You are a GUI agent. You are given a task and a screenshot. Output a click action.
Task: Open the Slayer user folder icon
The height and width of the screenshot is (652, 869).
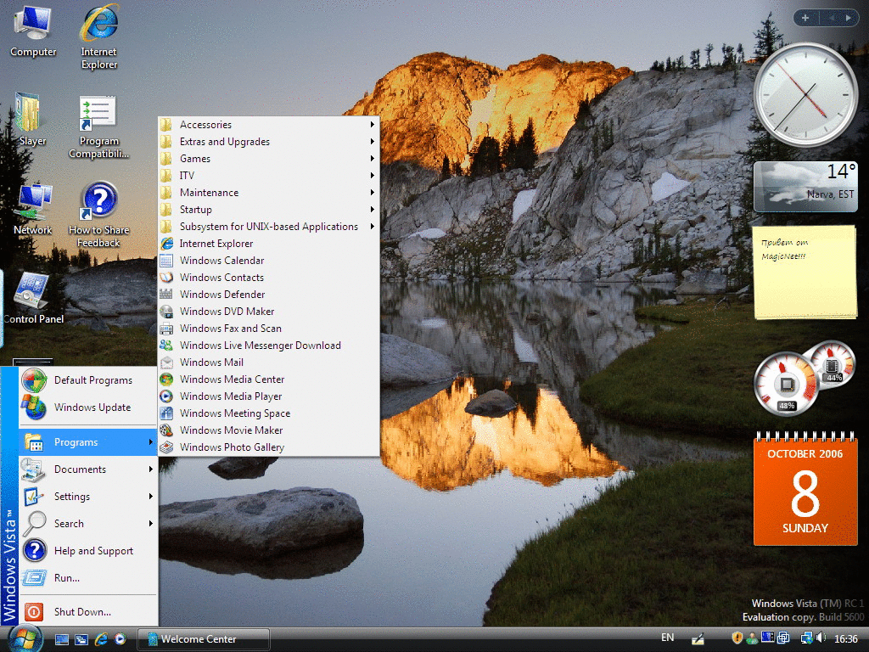pos(31,119)
